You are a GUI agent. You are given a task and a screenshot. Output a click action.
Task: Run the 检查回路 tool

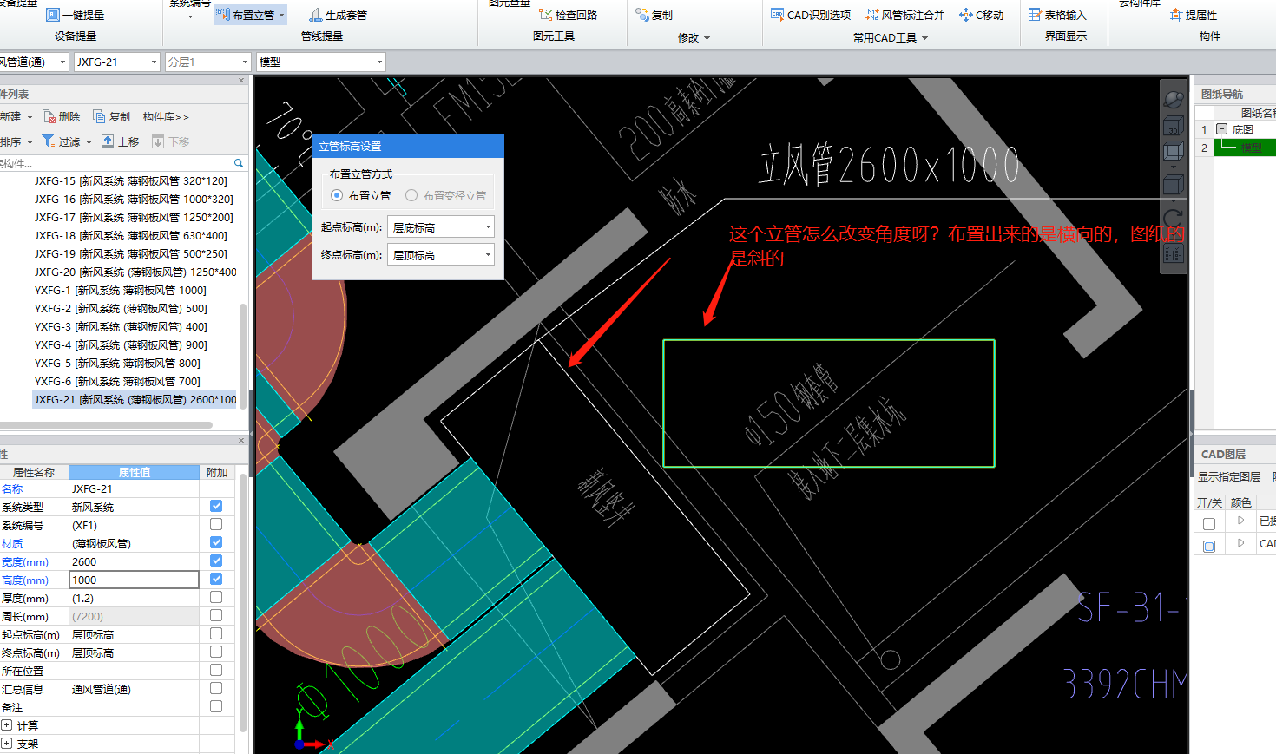click(569, 15)
